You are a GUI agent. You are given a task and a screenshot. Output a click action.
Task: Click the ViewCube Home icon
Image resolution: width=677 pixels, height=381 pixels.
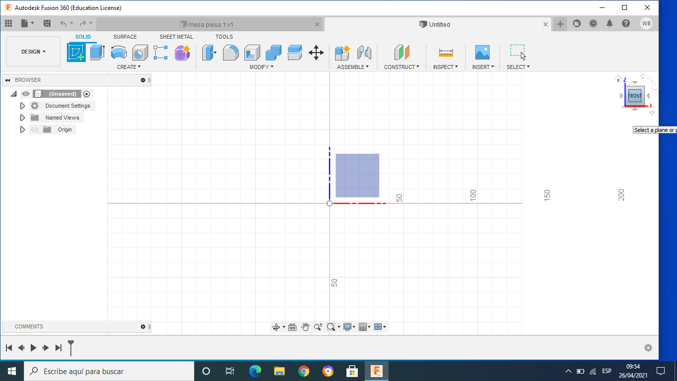click(618, 79)
